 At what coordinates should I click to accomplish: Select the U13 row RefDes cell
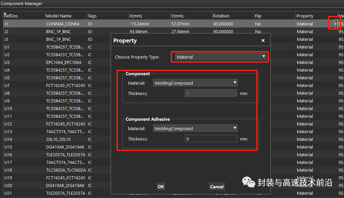[24, 131]
